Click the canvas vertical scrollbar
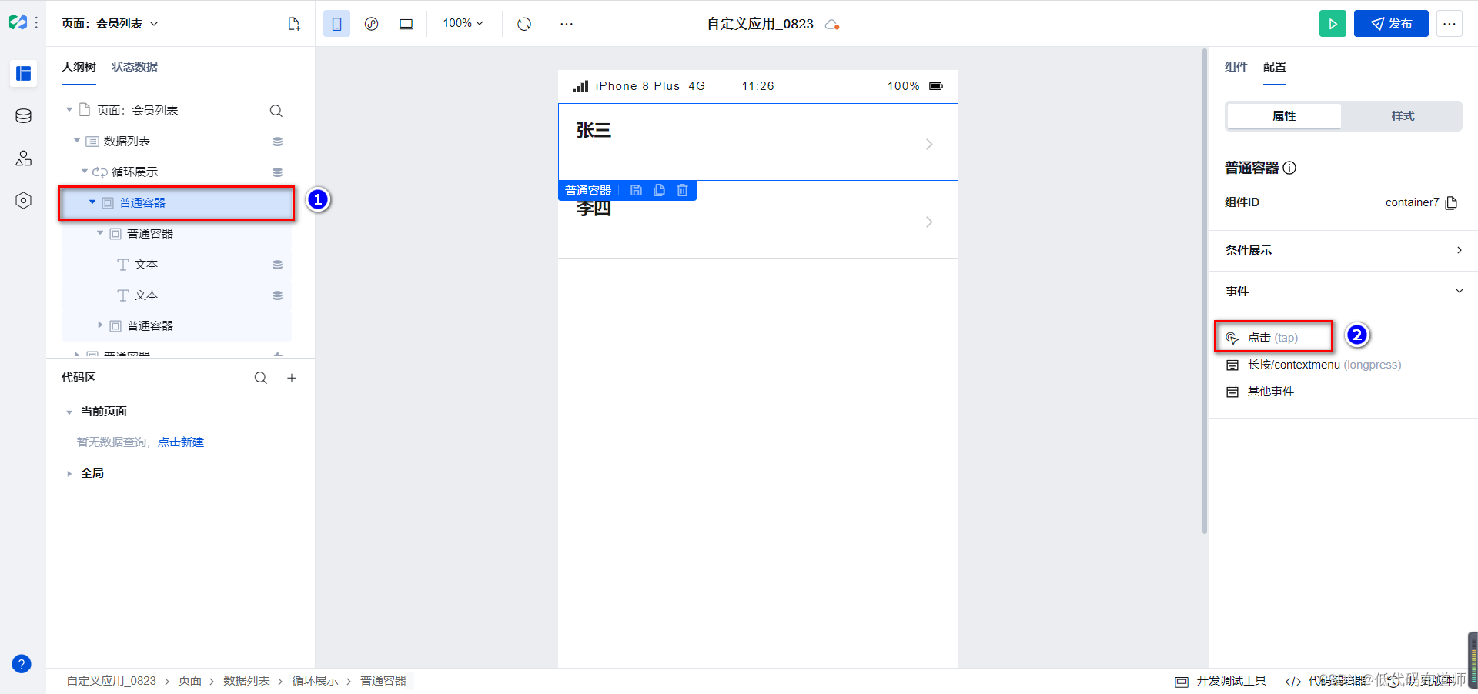 (1205, 291)
